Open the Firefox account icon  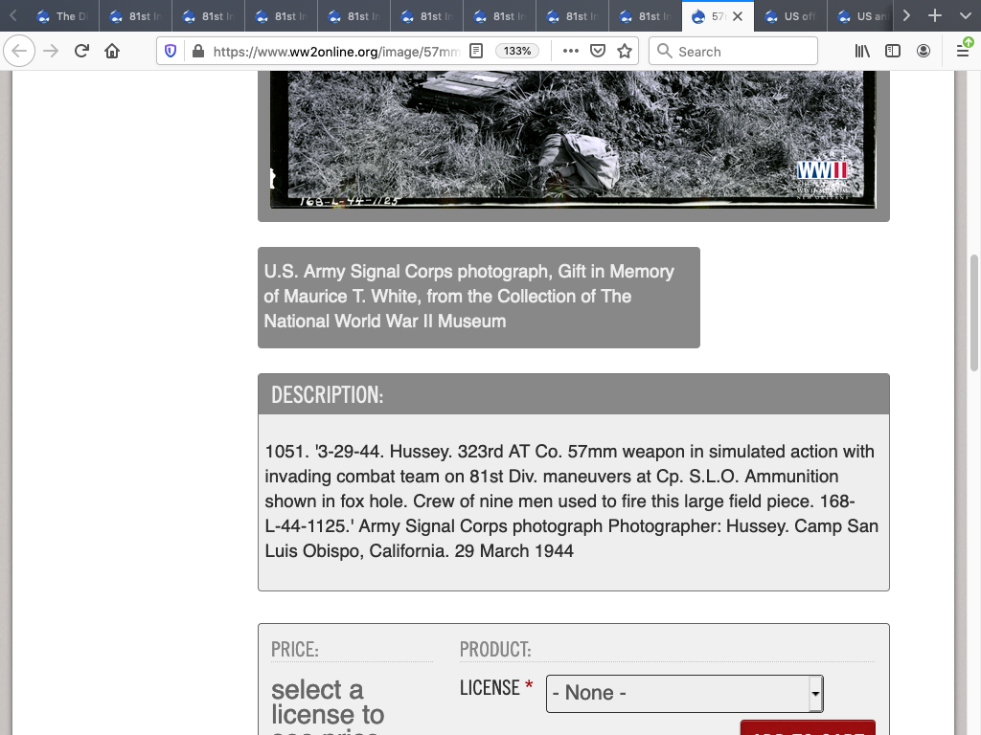point(924,51)
